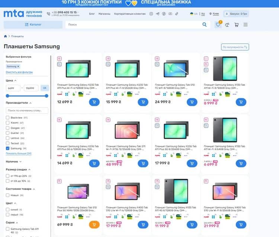279x237 pixels.
Task: Open the Корпоративным клиентам menu item
Action: (130, 14)
